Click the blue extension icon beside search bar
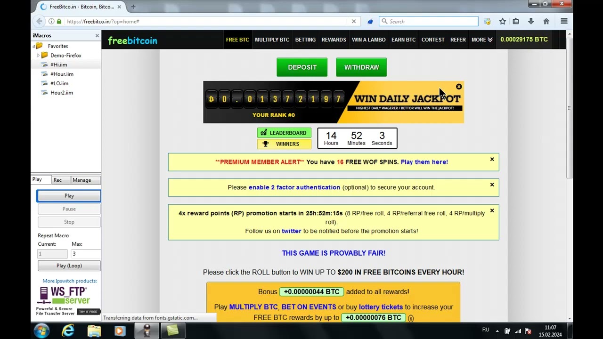Screen dimensions: 603x339 pyautogui.click(x=370, y=21)
